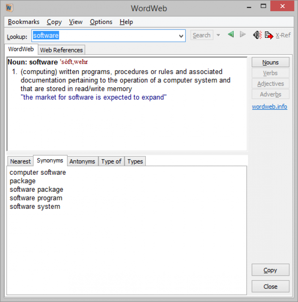Click the example sentence about market for software
This screenshot has width=298, height=302.
tap(93, 97)
